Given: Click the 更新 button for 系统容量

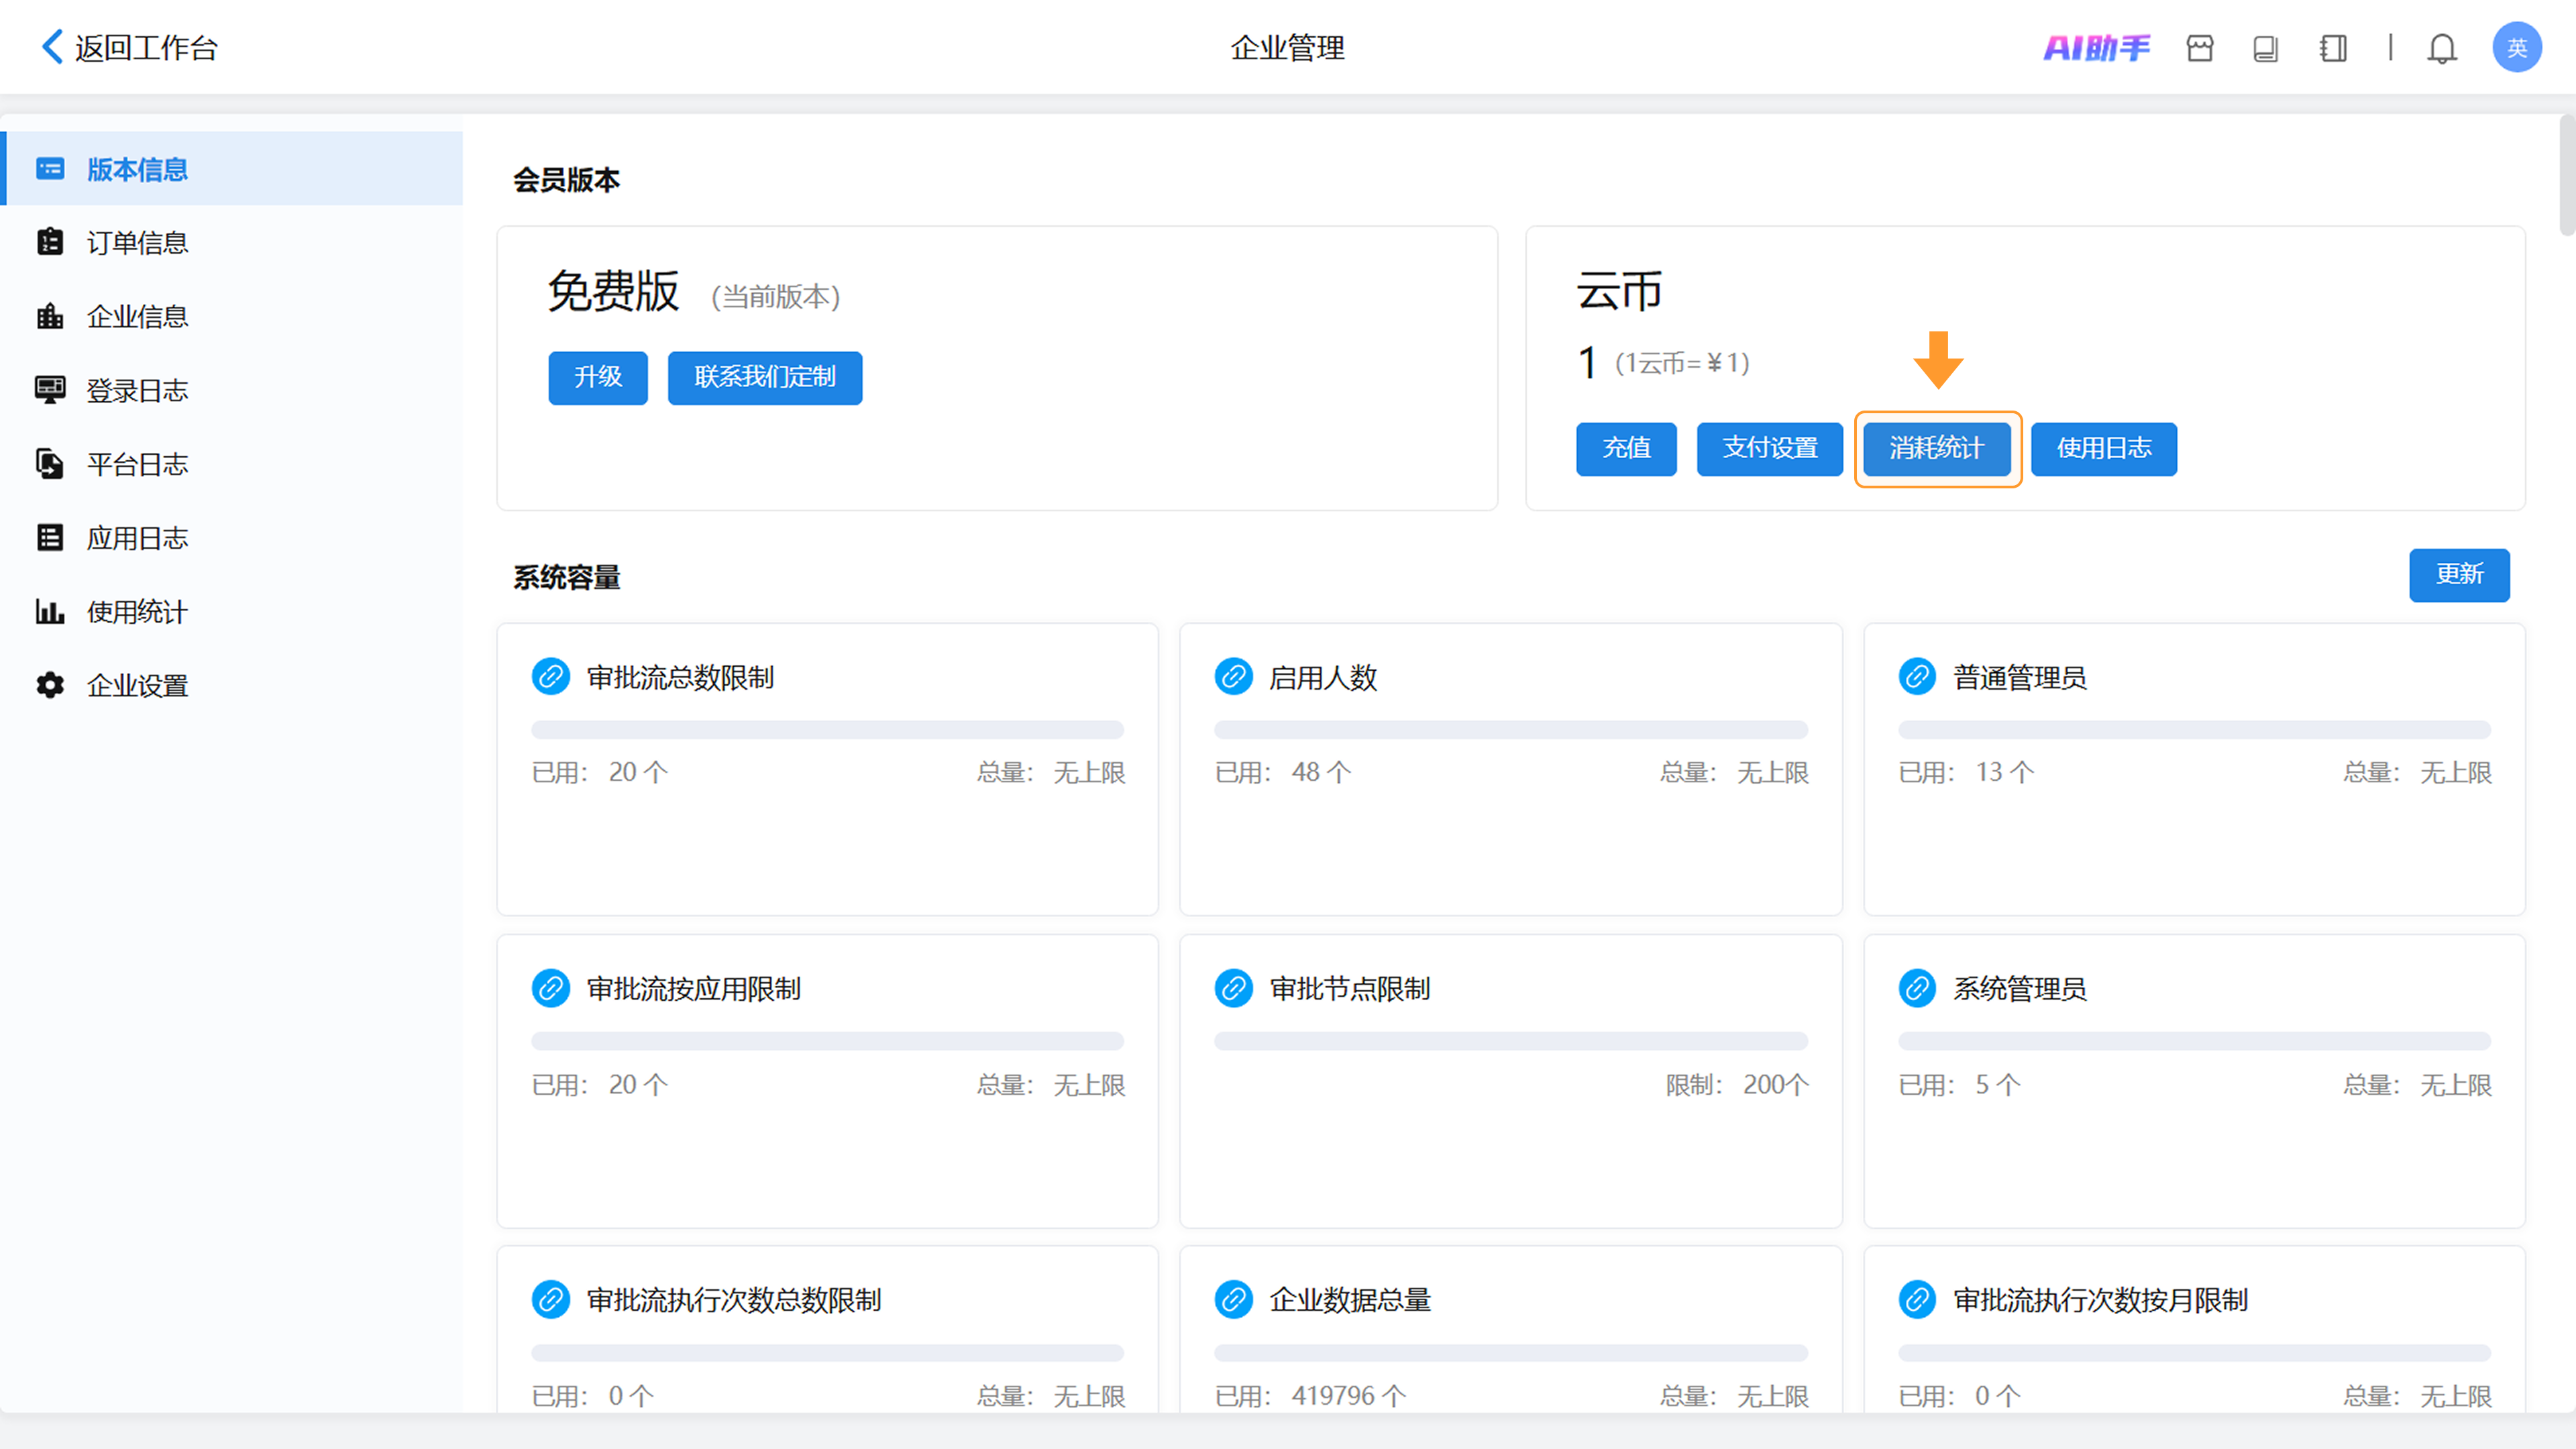Looking at the screenshot, I should (2459, 575).
